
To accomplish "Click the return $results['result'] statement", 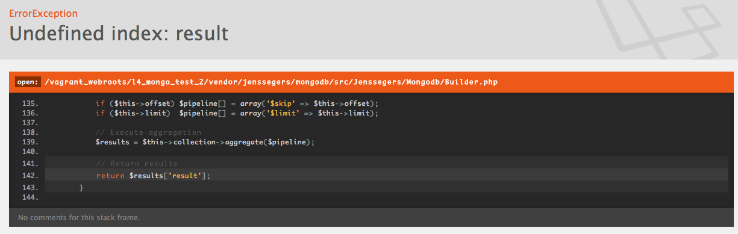I will 153,176.
